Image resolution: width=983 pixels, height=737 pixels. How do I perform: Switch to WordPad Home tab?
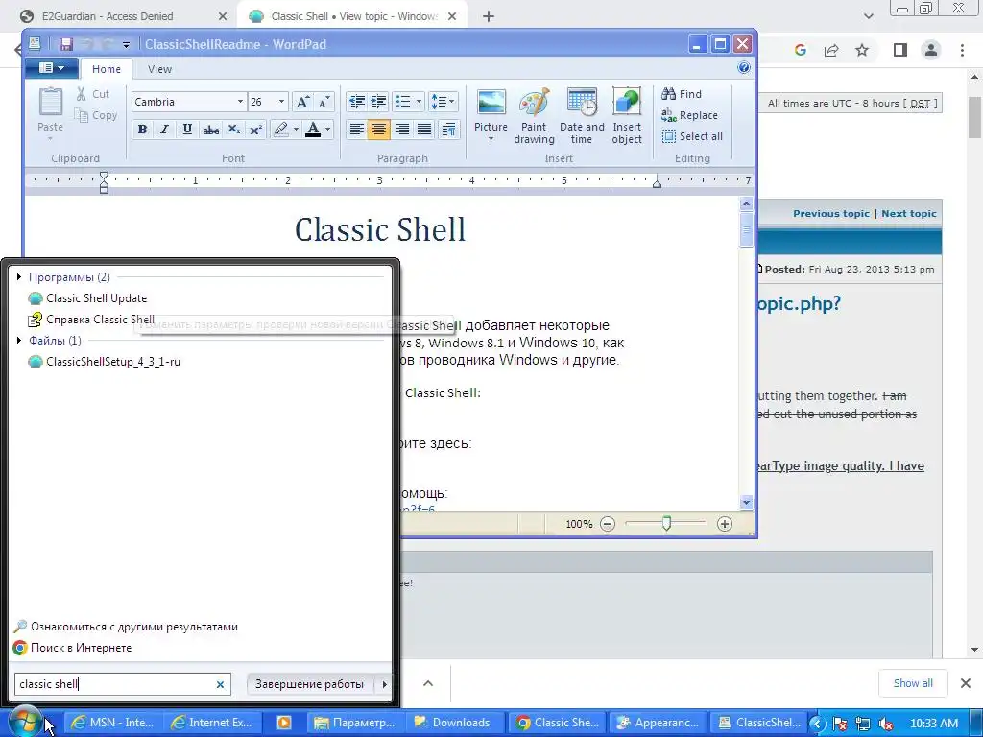106,69
